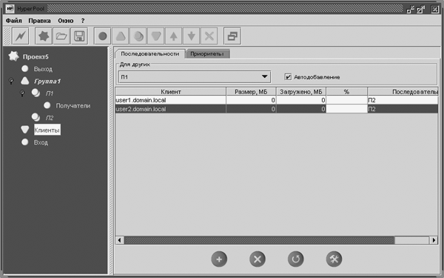This screenshot has height=278, width=444.
Task: Click the star-shaped new project toolbar icon
Action: 44,36
